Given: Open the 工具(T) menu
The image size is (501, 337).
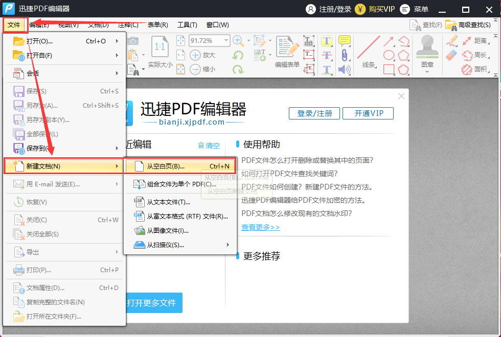Looking at the screenshot, I should [187, 25].
